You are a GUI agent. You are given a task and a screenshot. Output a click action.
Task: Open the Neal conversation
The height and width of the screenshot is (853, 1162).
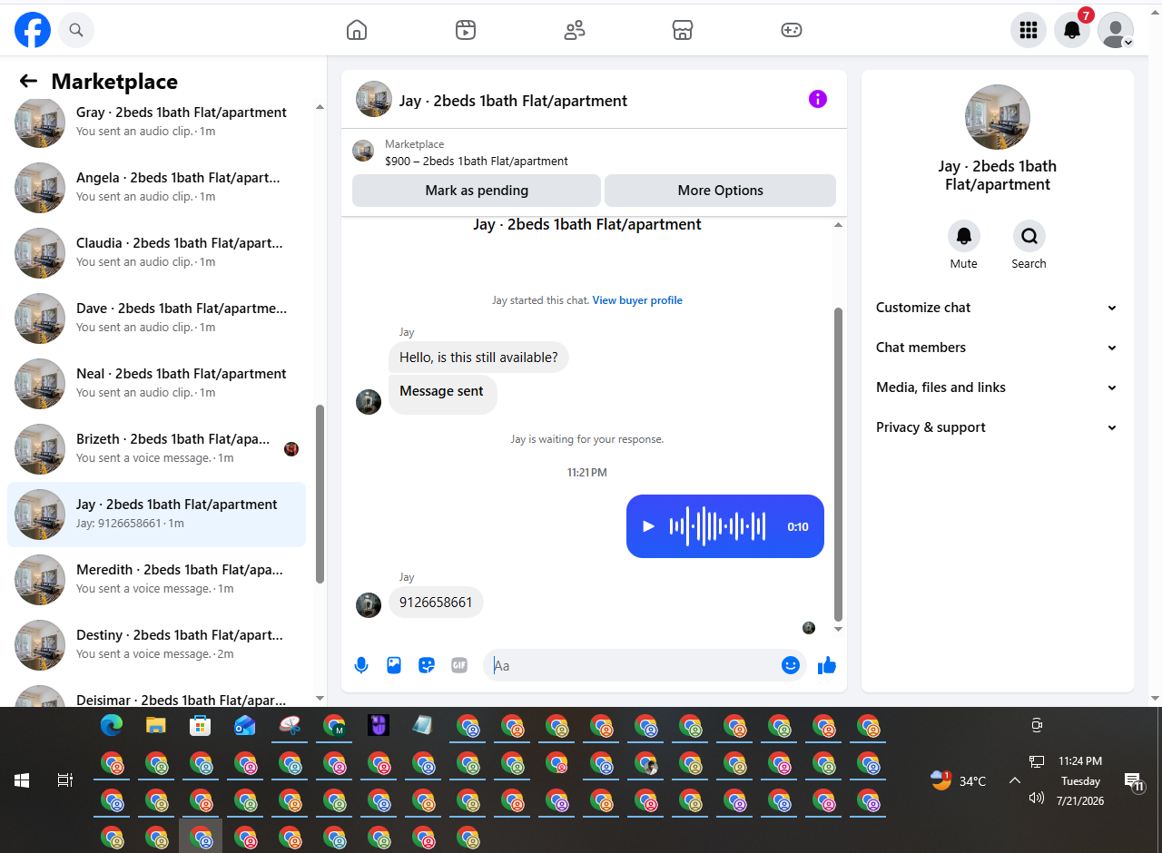coord(156,384)
